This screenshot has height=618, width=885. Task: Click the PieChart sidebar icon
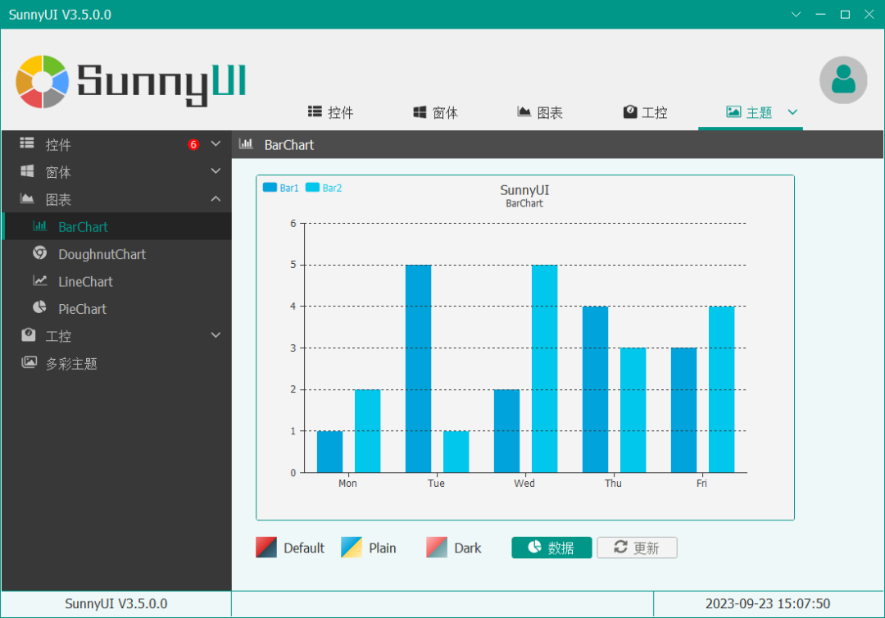tap(39, 308)
